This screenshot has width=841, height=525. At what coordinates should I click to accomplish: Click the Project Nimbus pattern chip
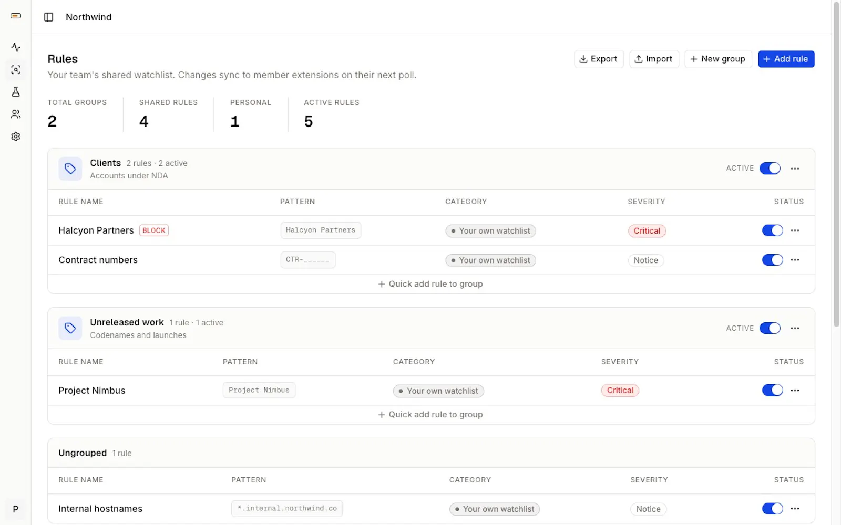[x=259, y=390]
